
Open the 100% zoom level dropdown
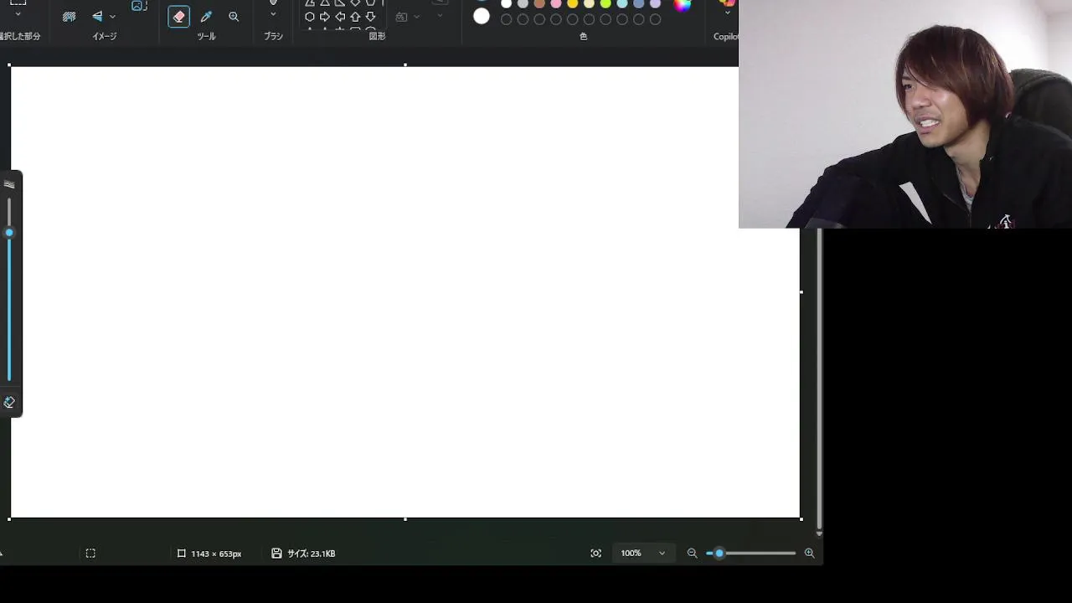tap(643, 554)
